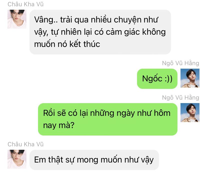
Task: Tap Ngô Vũ Hằng's avatar next to 'Ngốc :))'
Action: click(x=190, y=78)
